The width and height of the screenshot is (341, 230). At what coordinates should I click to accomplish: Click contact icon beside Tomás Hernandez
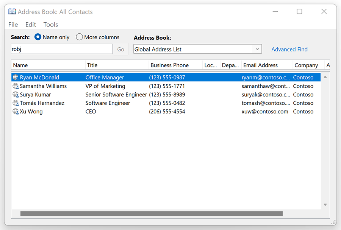click(x=16, y=103)
